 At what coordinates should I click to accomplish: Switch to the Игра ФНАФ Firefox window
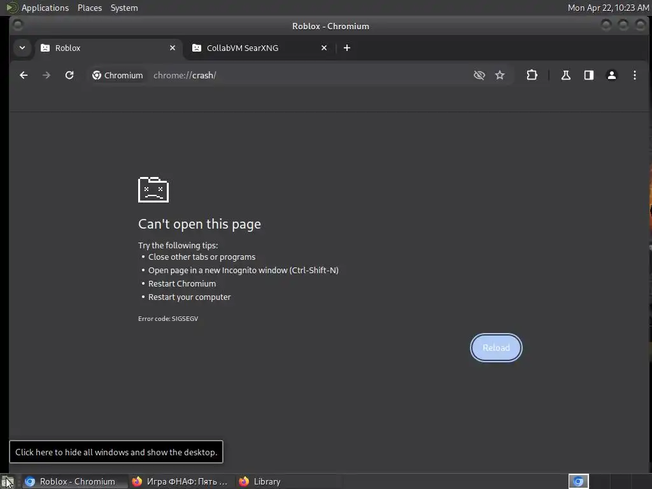pos(180,481)
